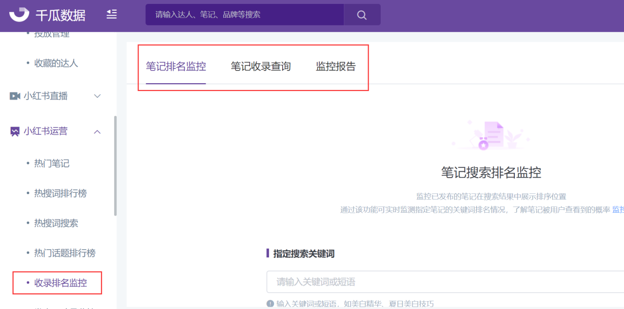The height and width of the screenshot is (309, 624).
Task: Click the 千瓜数据 logo icon
Action: (x=19, y=15)
